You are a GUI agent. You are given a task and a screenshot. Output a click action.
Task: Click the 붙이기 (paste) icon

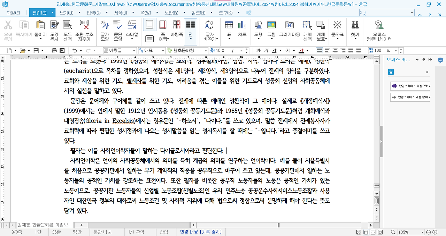click(41, 25)
